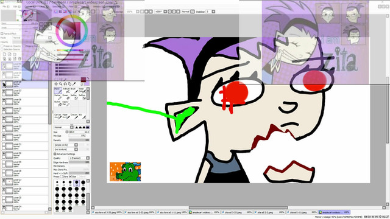Select the Bucket fill tool

coord(58,103)
